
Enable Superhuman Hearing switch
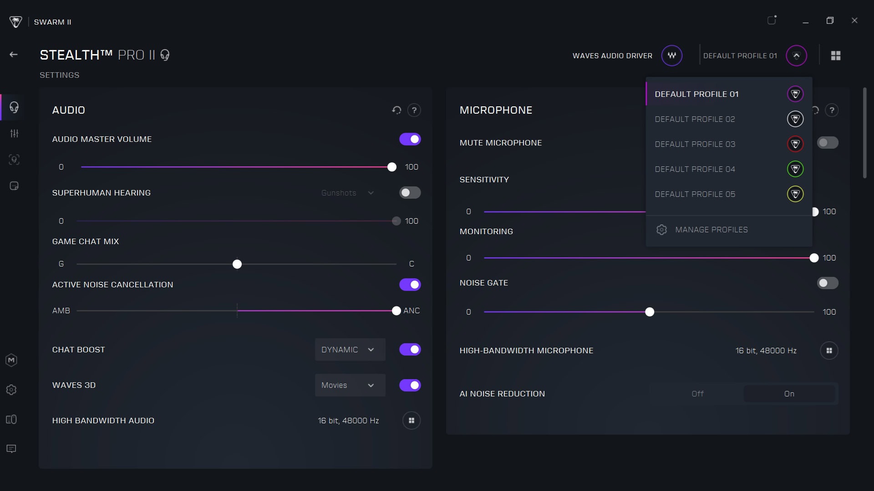(x=410, y=193)
